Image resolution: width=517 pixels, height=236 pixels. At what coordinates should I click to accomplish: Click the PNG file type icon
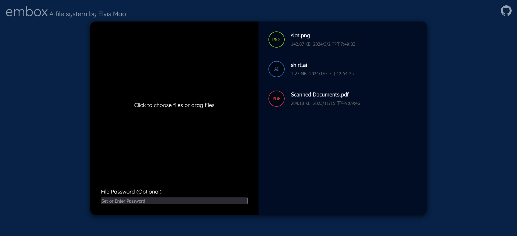pyautogui.click(x=277, y=40)
